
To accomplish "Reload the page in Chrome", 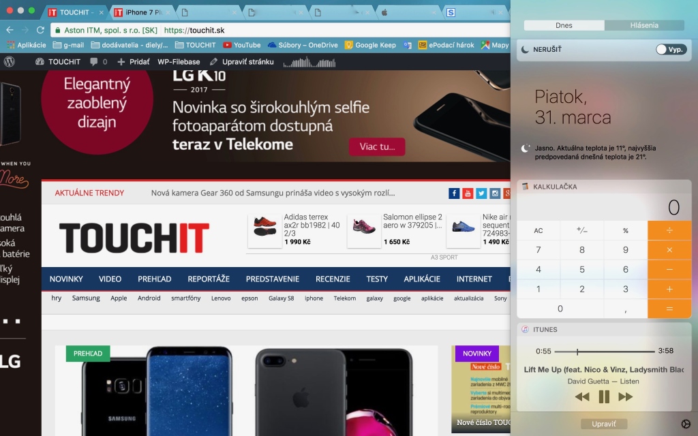I will click(x=40, y=30).
